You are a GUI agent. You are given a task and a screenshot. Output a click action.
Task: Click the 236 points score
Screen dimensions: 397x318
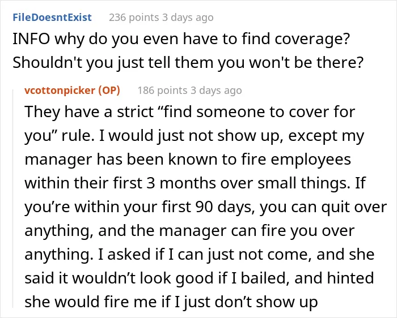pyautogui.click(x=134, y=18)
